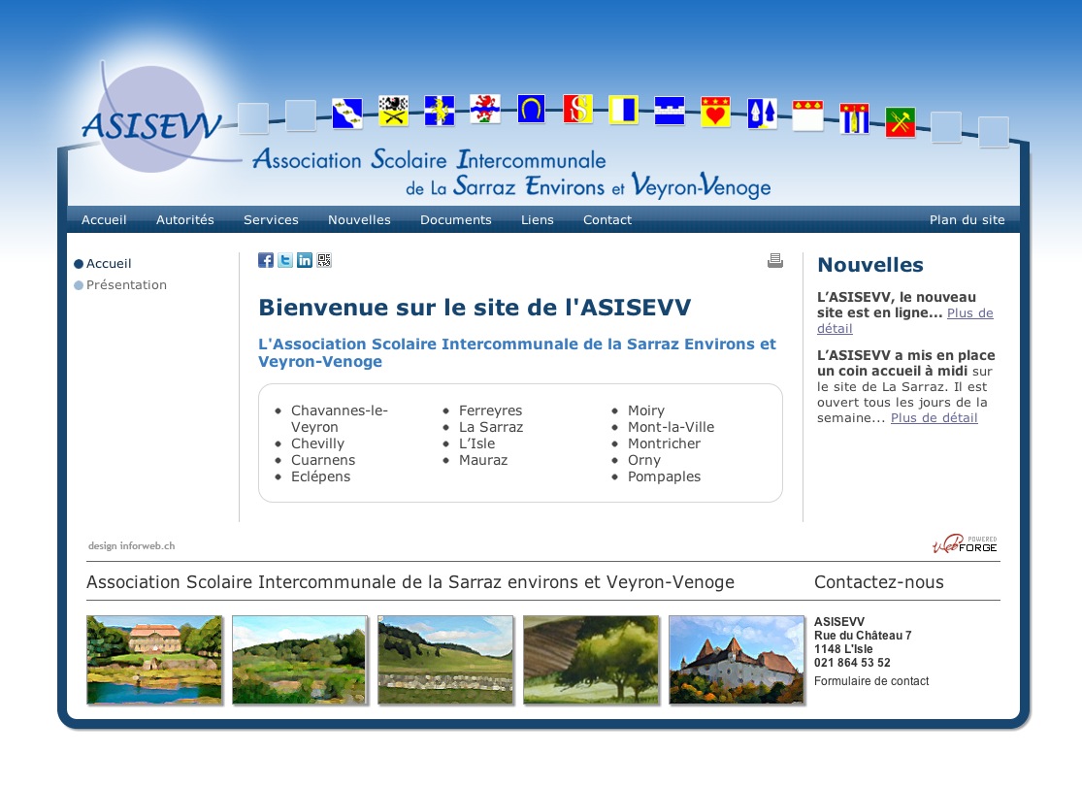The height and width of the screenshot is (787, 1082).
Task: Click Pompaples in the commune list
Action: (664, 476)
